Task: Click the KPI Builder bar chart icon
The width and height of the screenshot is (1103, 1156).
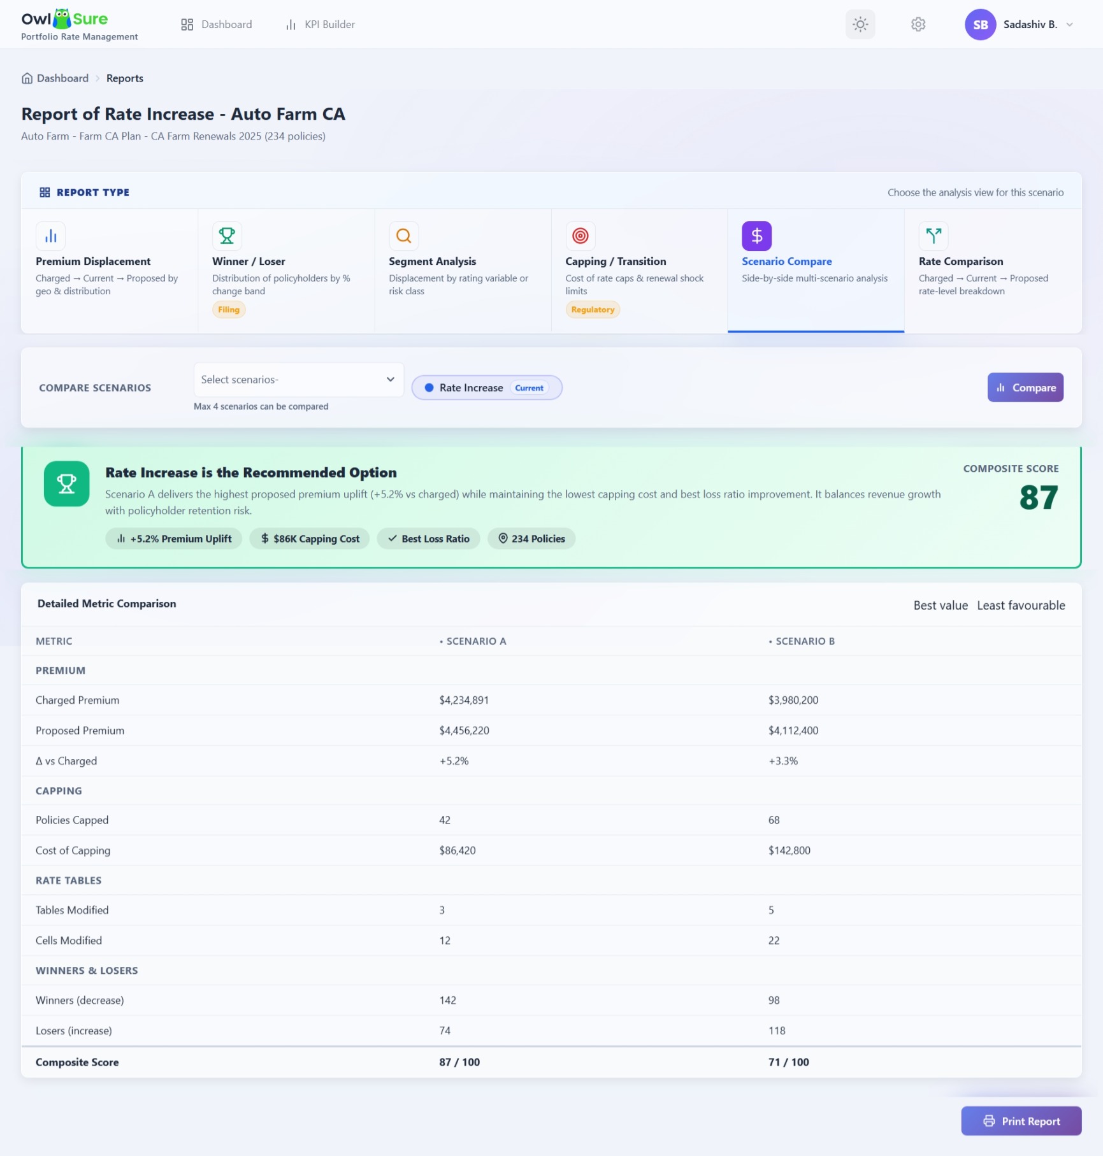Action: pos(291,24)
